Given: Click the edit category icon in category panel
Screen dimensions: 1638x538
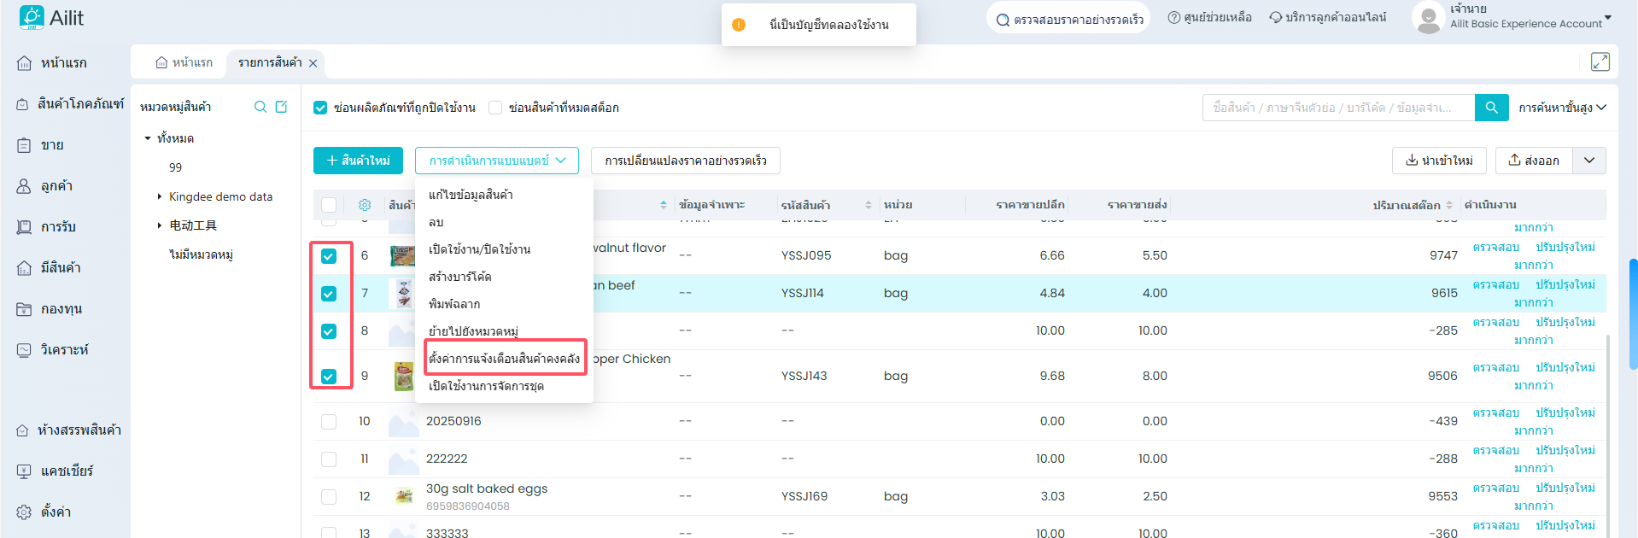Looking at the screenshot, I should (281, 107).
